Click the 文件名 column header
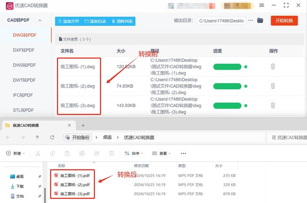This screenshot has width=307, height=203. pyautogui.click(x=67, y=51)
